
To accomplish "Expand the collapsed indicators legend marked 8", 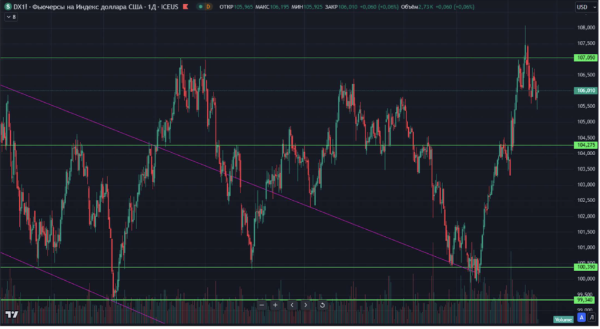I will (x=11, y=17).
